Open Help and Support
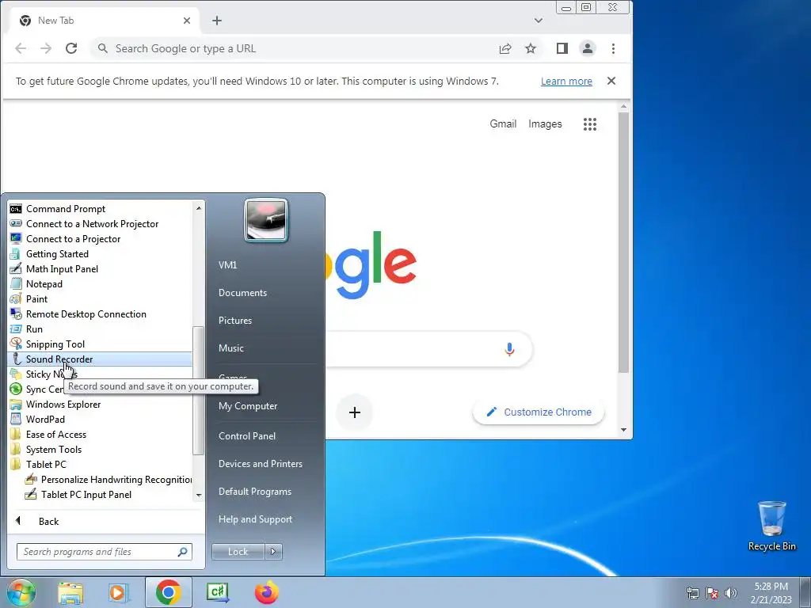The image size is (811, 608). (255, 519)
